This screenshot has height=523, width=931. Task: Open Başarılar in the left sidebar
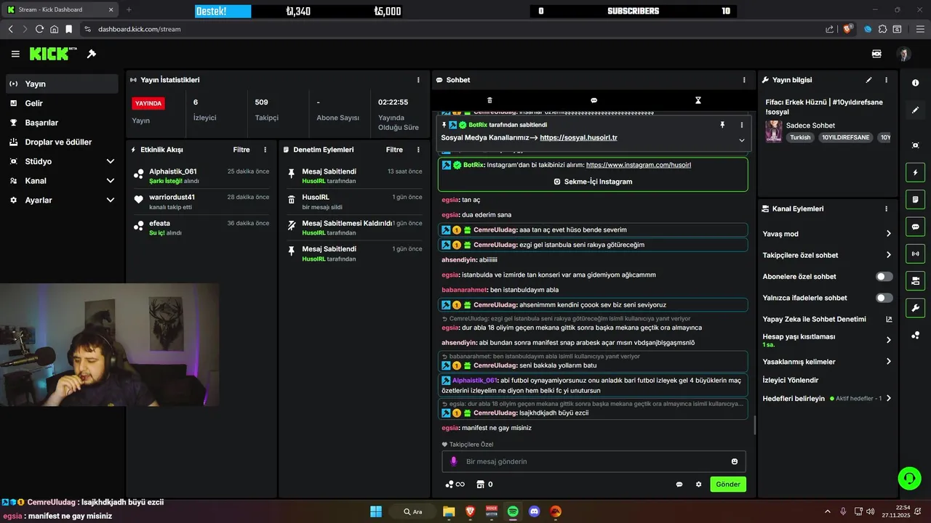click(61, 123)
